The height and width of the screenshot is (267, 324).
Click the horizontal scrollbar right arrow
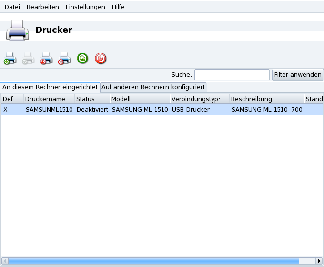[x=319, y=261]
